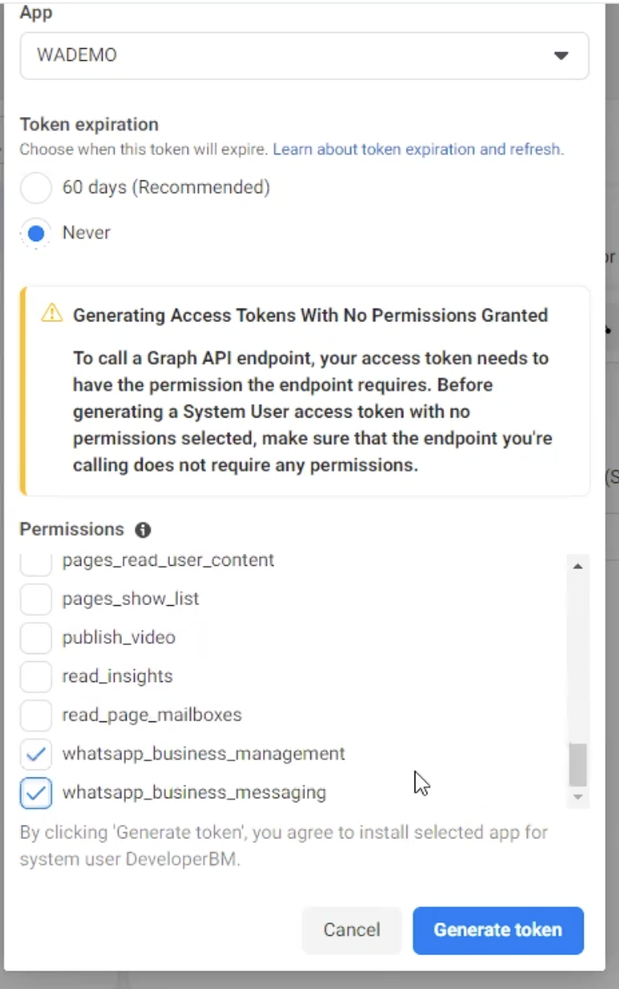The image size is (619, 989).
Task: Click the Generate token button
Action: click(498, 930)
